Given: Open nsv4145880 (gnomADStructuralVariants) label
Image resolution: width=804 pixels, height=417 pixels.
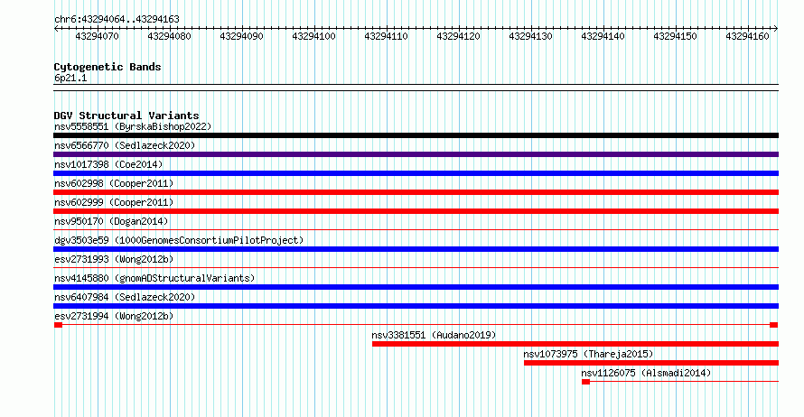Looking at the screenshot, I should click(154, 278).
